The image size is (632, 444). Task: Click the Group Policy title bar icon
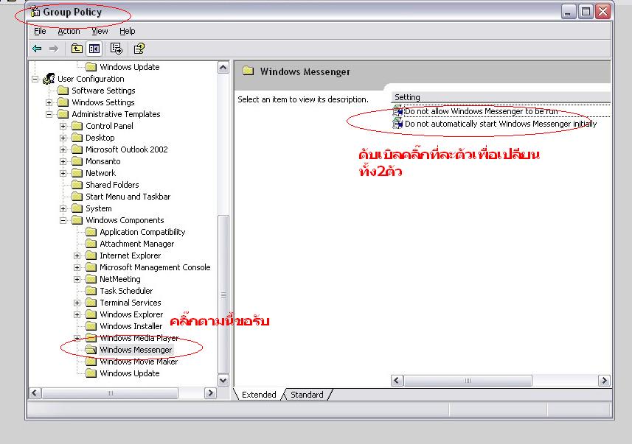35,12
